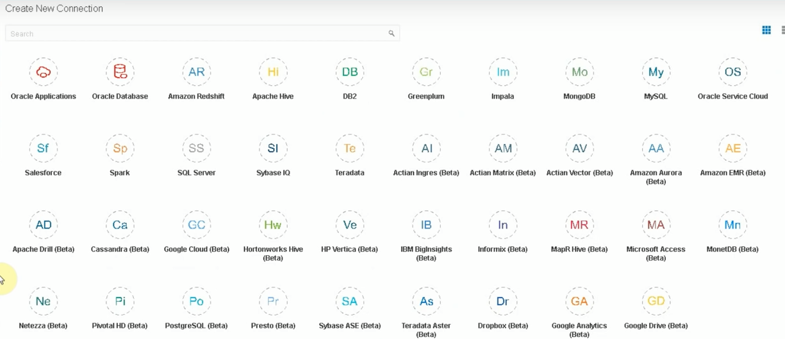Click the Oracle Service Cloud label

click(x=732, y=97)
